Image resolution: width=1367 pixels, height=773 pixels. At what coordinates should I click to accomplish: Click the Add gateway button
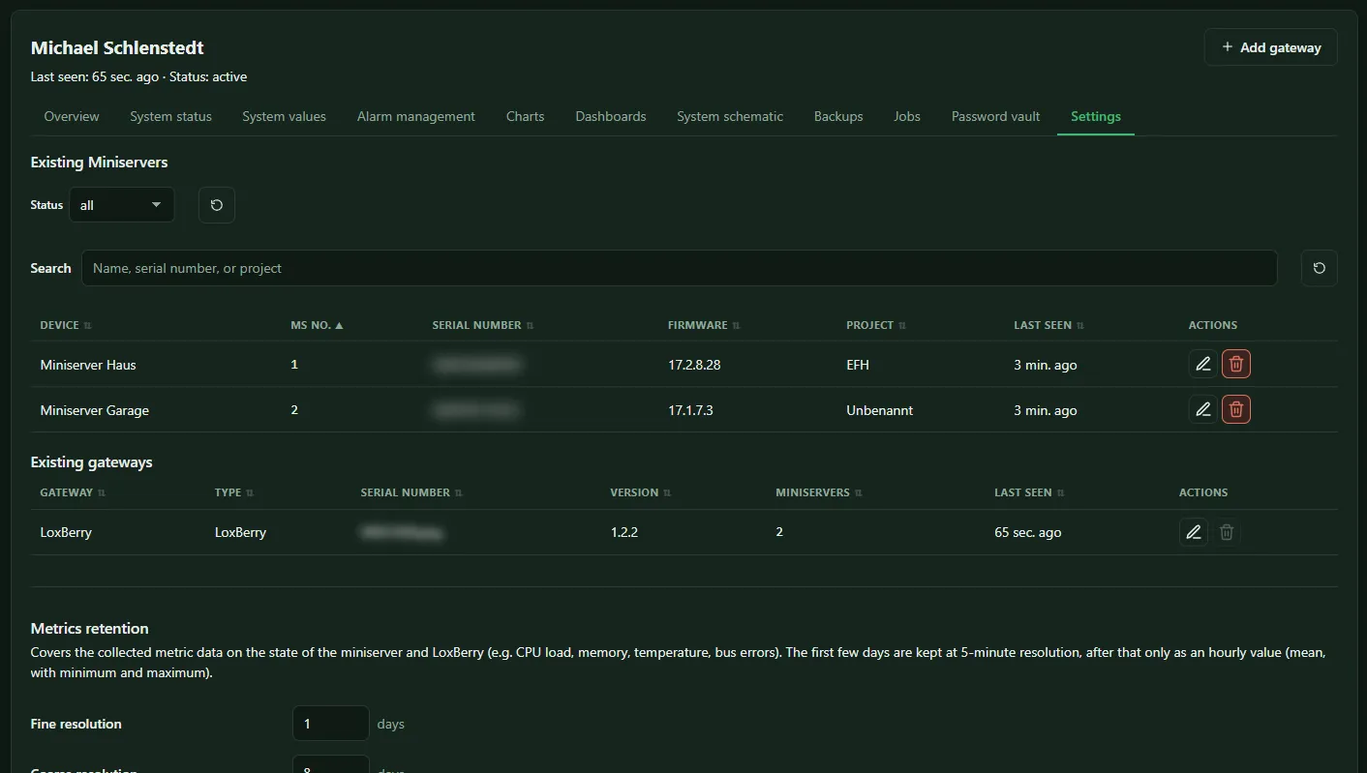tap(1270, 47)
